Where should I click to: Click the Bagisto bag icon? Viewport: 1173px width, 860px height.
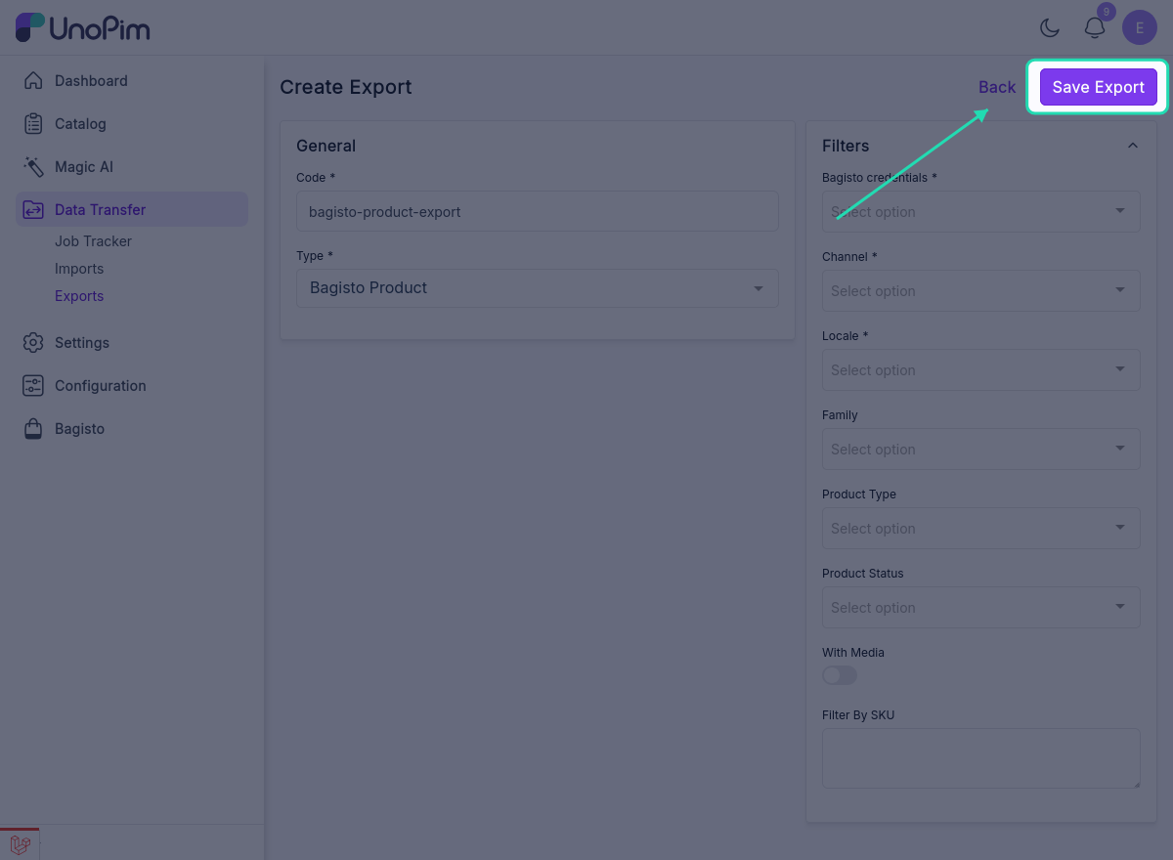[33, 429]
